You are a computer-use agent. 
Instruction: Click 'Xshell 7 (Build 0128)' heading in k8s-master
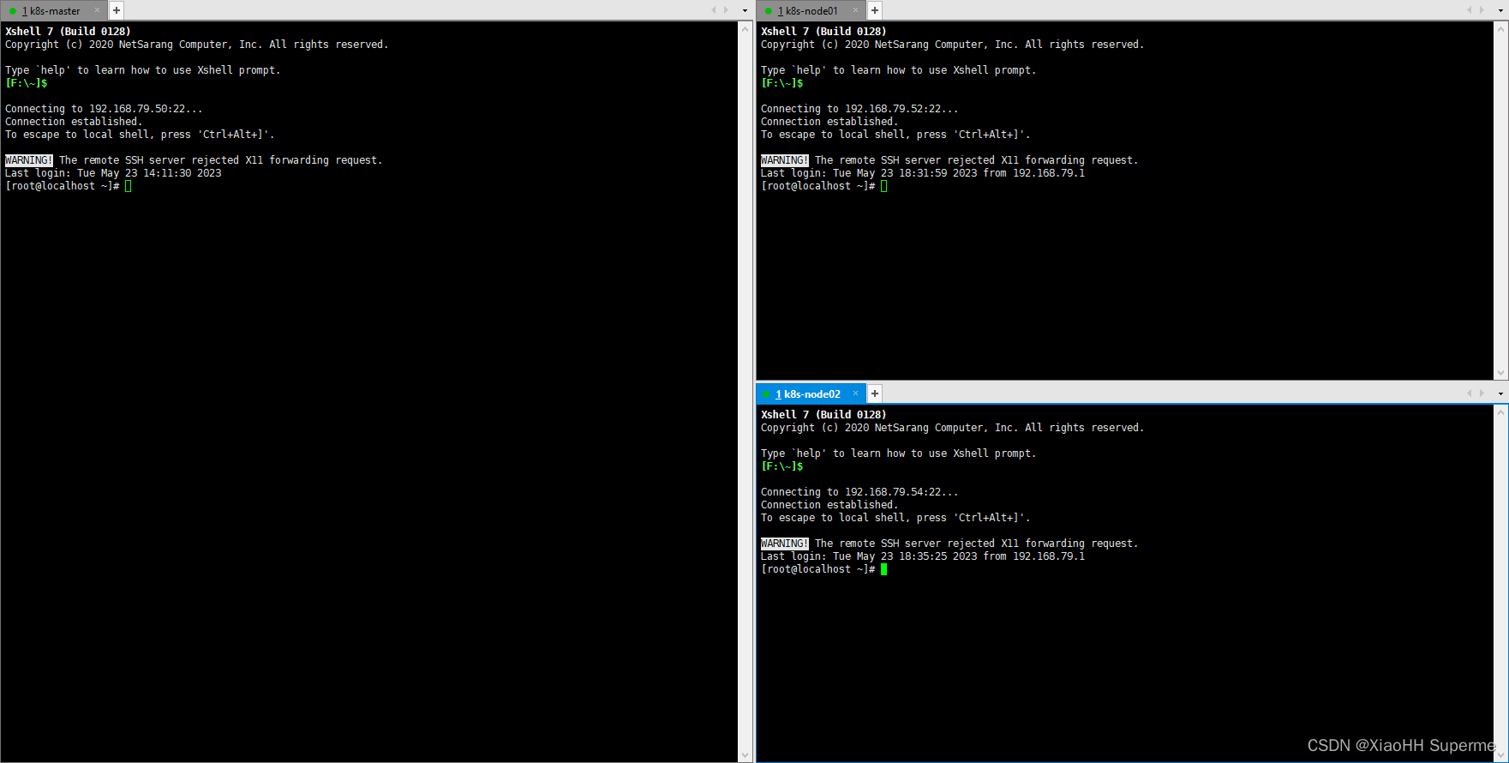point(68,32)
